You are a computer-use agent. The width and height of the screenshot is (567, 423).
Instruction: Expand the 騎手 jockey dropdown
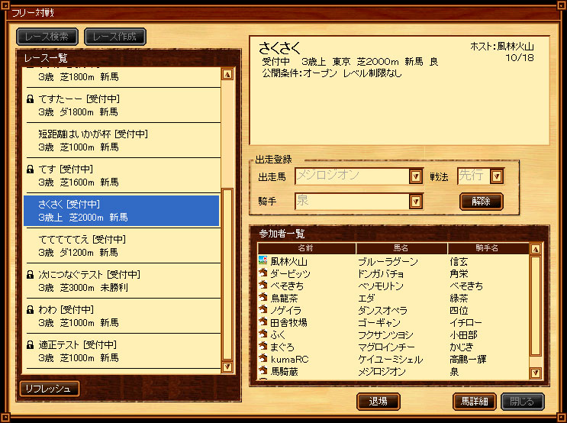point(416,202)
